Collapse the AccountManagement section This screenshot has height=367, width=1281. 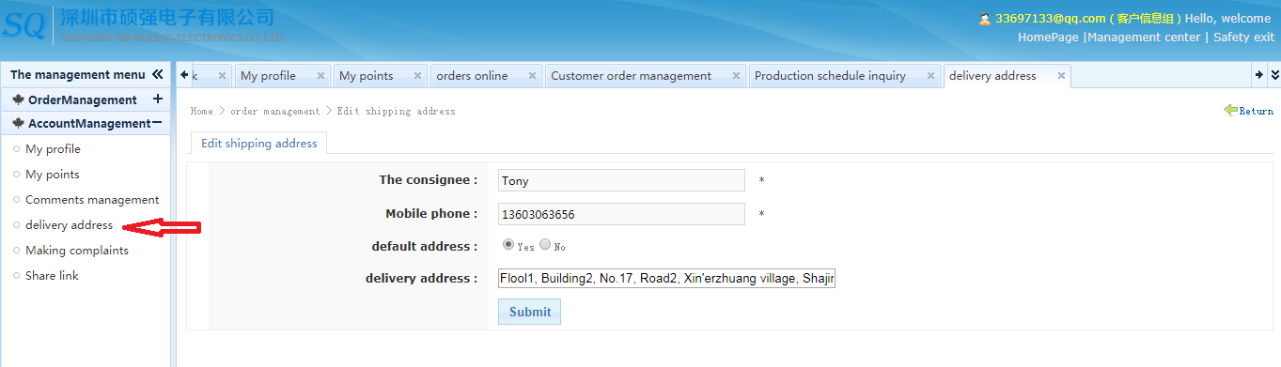pyautogui.click(x=157, y=123)
